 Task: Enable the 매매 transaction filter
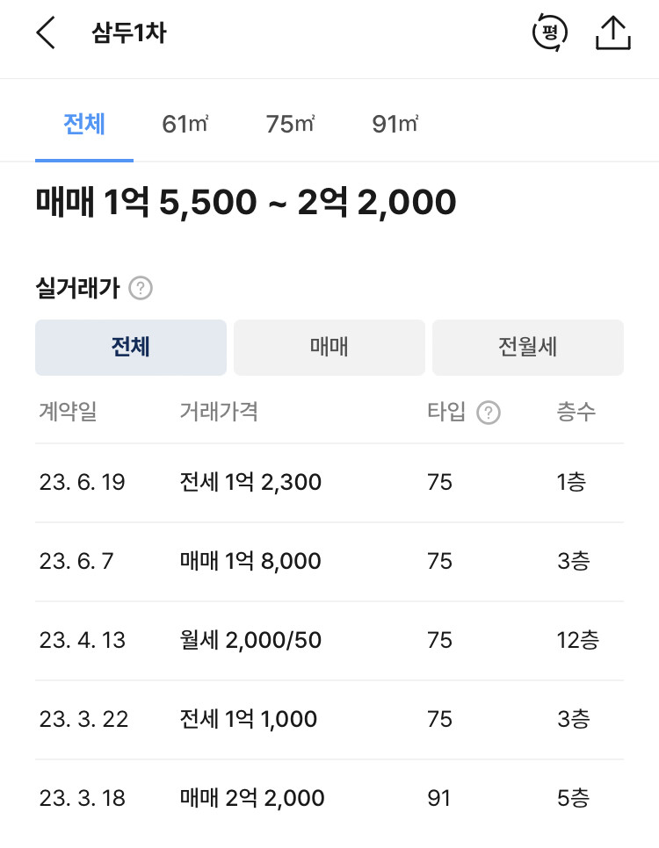coord(329,347)
